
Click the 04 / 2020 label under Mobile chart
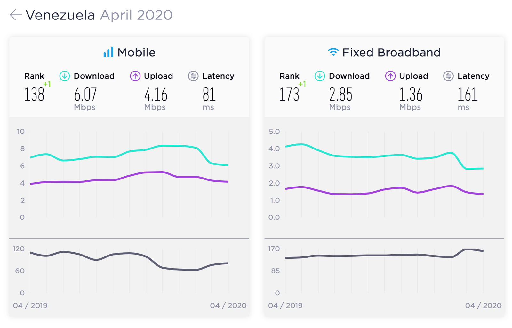(228, 306)
